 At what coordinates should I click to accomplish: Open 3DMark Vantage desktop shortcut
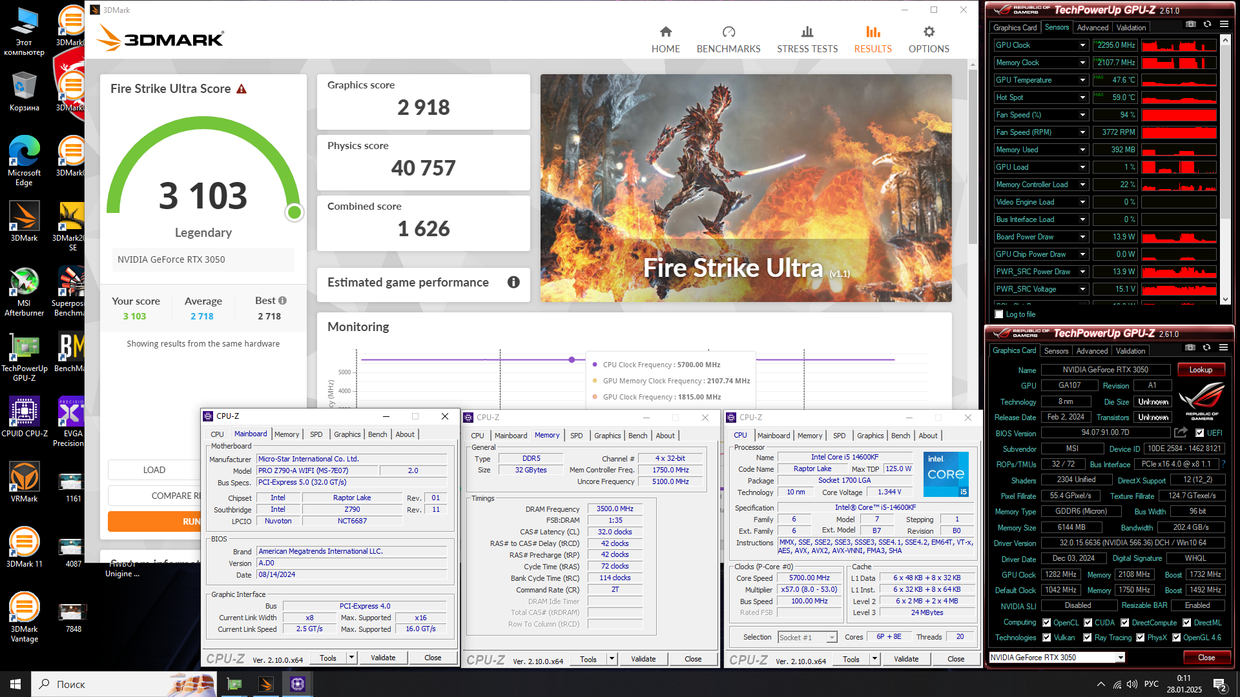click(24, 617)
